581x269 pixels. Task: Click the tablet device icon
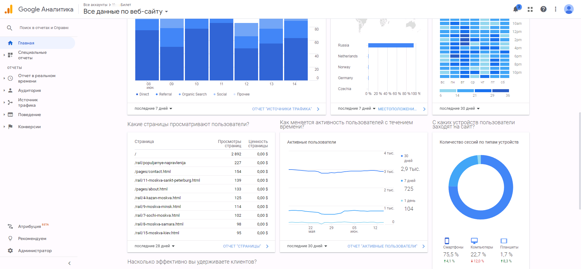504,241
